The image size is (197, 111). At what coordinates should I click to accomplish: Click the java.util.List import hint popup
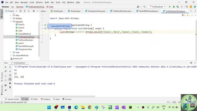pos(60,26)
